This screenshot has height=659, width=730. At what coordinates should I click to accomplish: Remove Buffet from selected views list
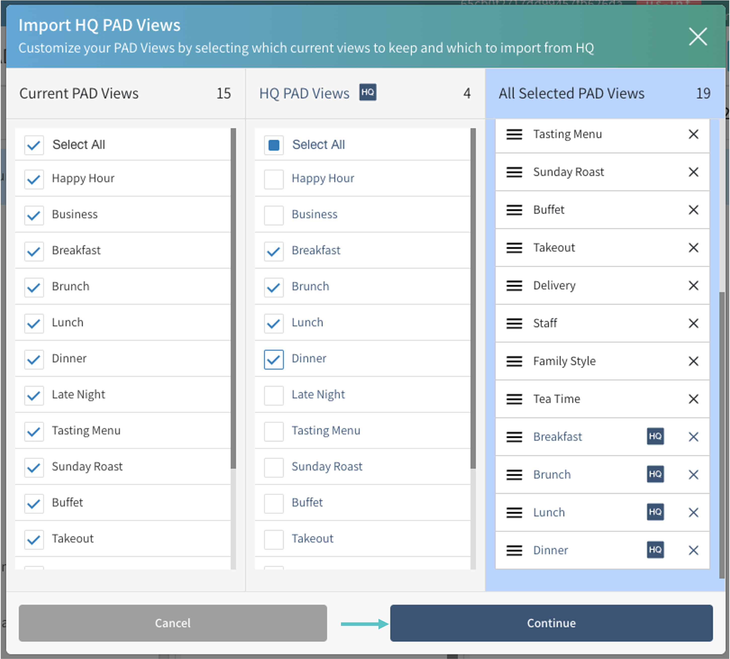click(x=693, y=210)
